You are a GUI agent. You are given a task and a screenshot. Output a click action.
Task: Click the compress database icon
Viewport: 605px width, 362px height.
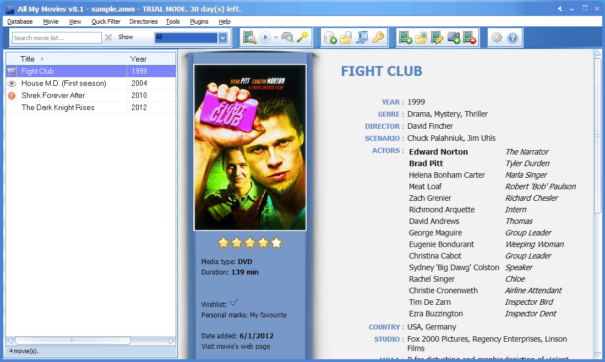(362, 37)
